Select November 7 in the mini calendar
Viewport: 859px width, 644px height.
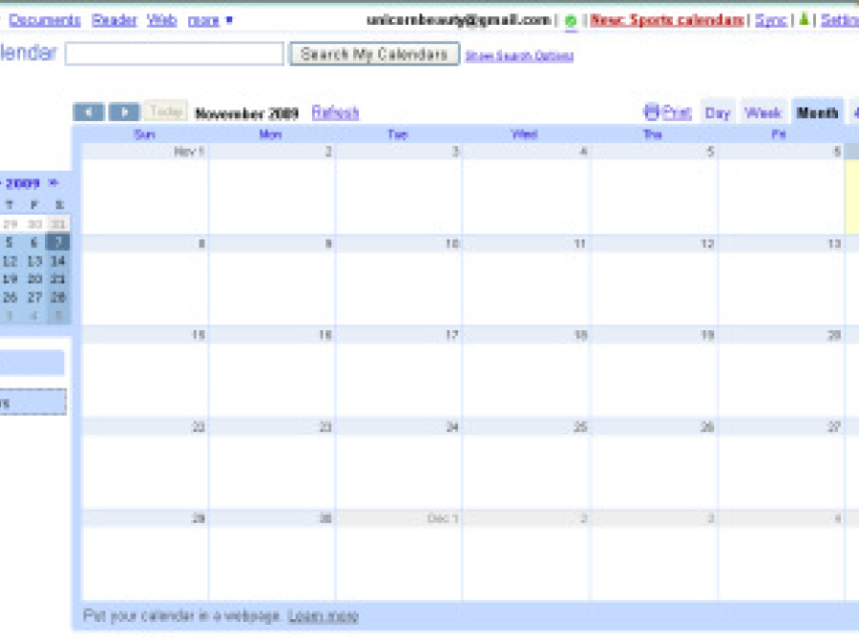pyautogui.click(x=59, y=242)
